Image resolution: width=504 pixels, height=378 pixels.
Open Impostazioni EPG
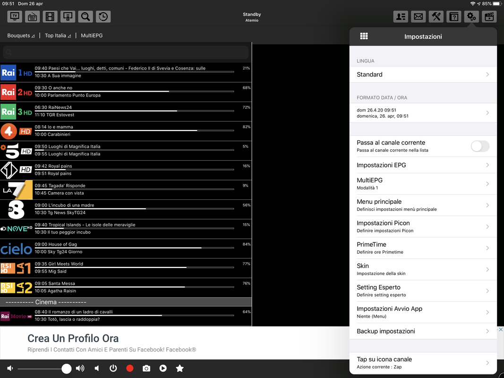pyautogui.click(x=423, y=165)
